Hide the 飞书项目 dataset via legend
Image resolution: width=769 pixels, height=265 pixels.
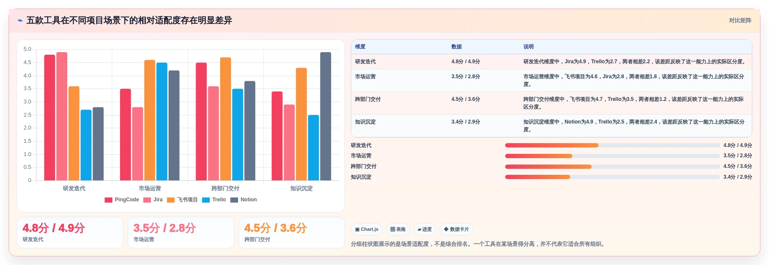point(182,200)
